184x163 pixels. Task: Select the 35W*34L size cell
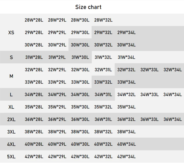126,107
